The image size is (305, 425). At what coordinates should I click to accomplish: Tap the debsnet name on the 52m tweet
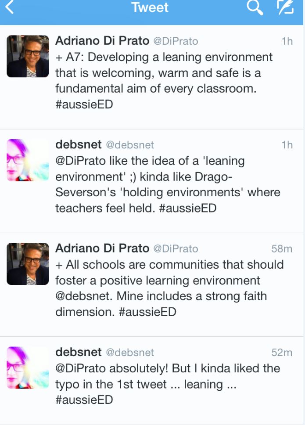(79, 352)
